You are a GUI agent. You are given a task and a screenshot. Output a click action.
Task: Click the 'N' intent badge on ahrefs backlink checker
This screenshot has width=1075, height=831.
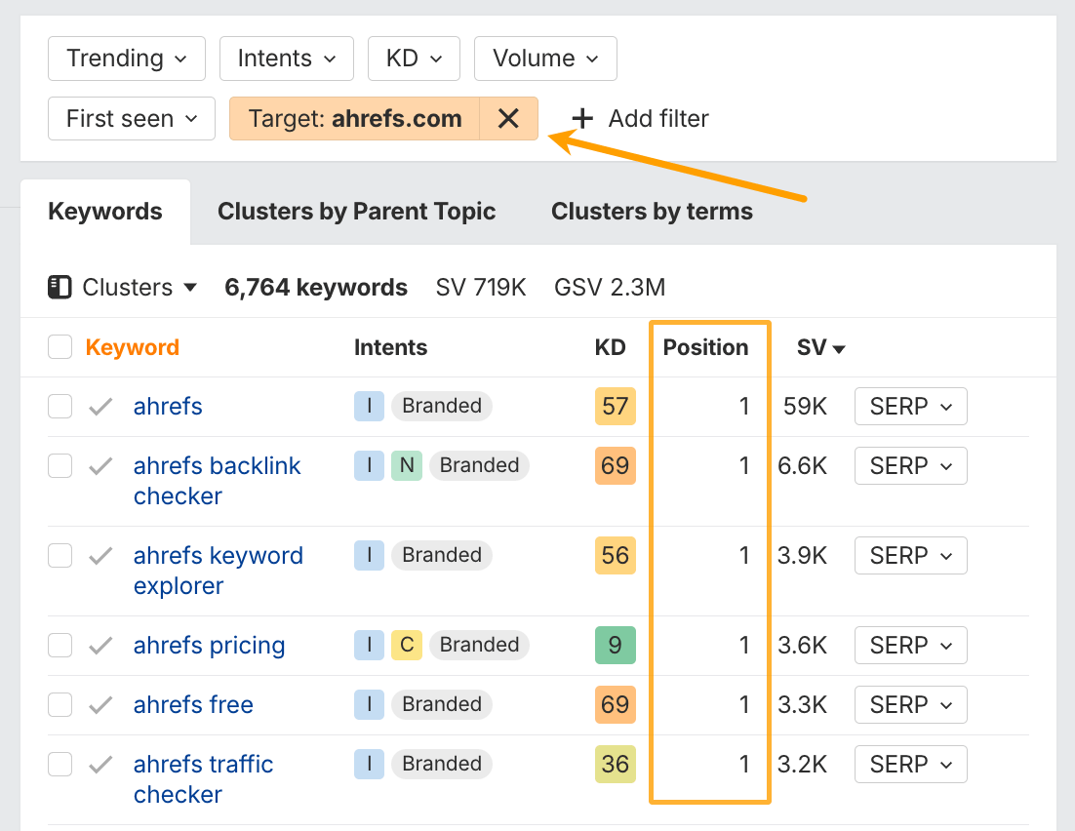pyautogui.click(x=409, y=465)
